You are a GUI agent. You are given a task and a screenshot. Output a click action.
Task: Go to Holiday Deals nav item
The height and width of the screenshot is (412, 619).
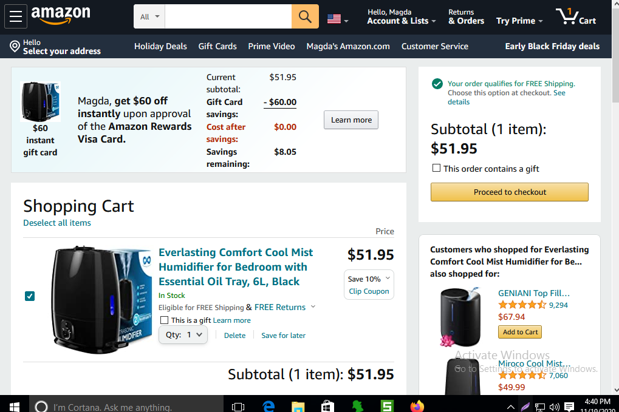point(160,46)
